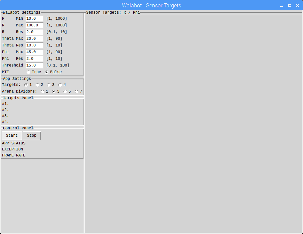Click the App Settings frame title
Viewport: 303px width, 234px height.
[x=17, y=79]
